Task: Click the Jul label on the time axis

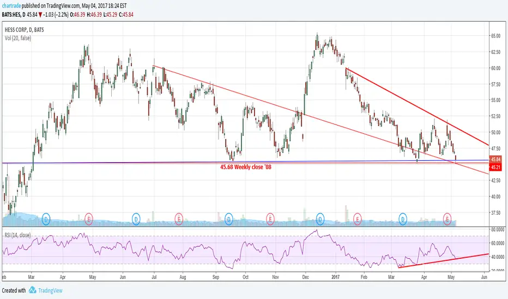Action: pyautogui.click(x=154, y=277)
